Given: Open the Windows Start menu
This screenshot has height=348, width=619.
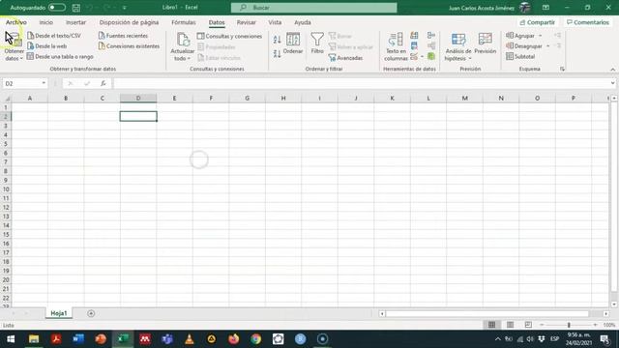Looking at the screenshot, I should [x=11, y=339].
